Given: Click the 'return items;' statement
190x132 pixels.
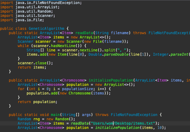Looking at the screenshot, I should coord(32,67).
